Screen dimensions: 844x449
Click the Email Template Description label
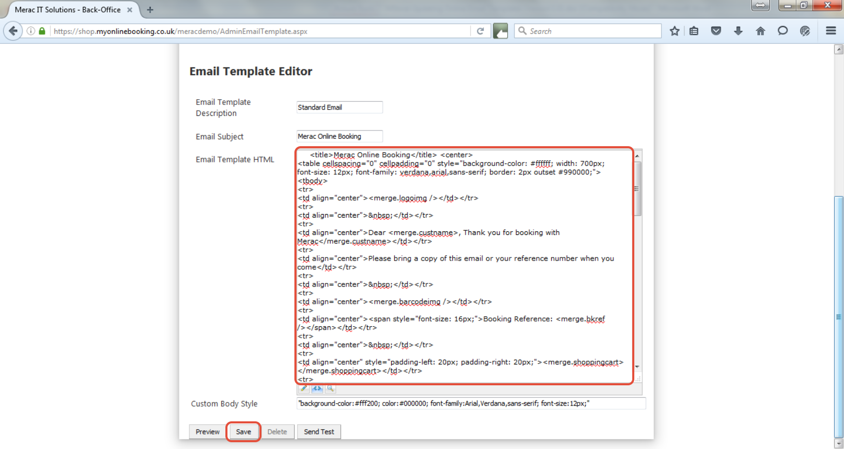[x=223, y=108]
